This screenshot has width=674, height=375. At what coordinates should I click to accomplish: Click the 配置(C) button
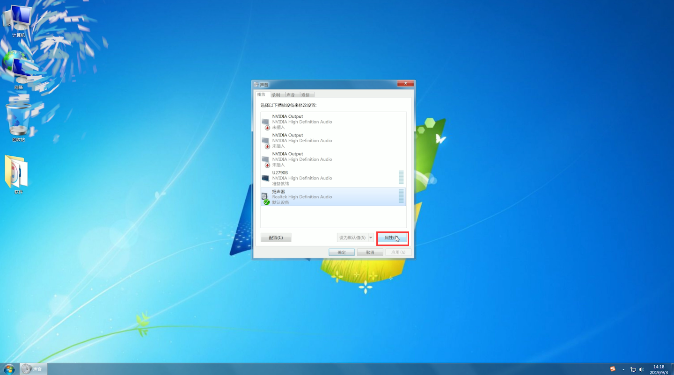(276, 238)
